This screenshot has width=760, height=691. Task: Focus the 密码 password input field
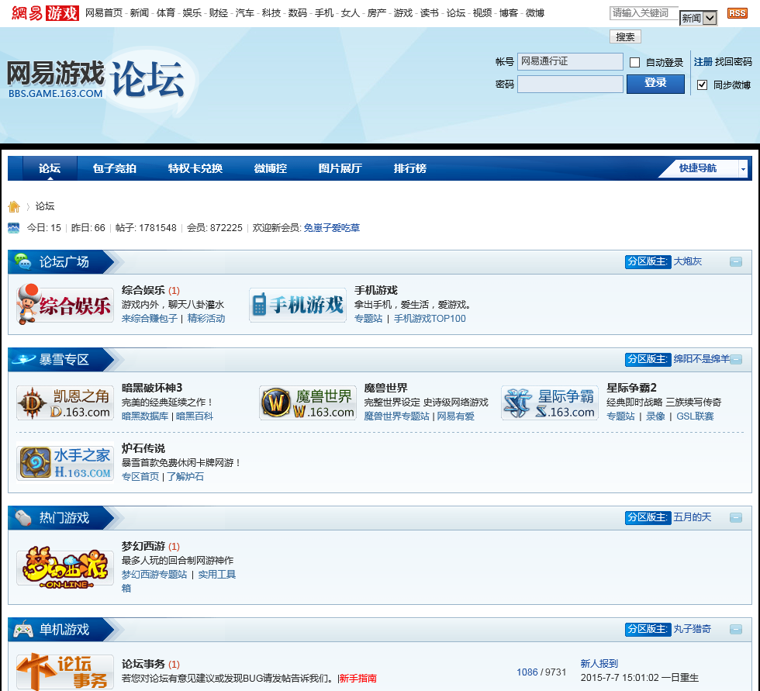570,85
